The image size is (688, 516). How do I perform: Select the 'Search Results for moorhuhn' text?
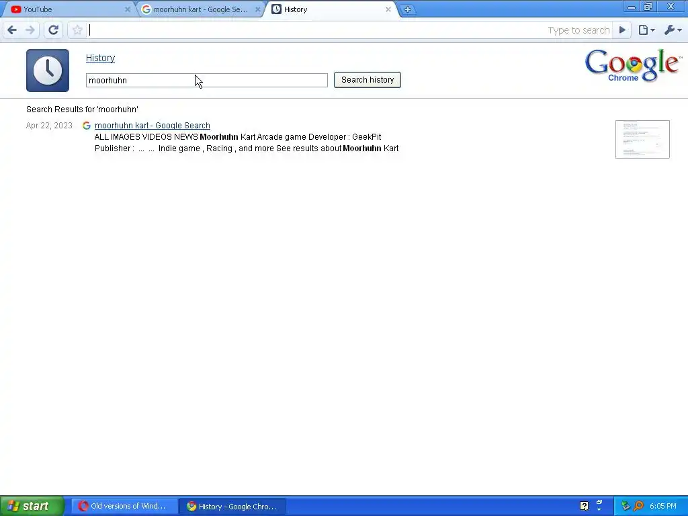point(82,110)
